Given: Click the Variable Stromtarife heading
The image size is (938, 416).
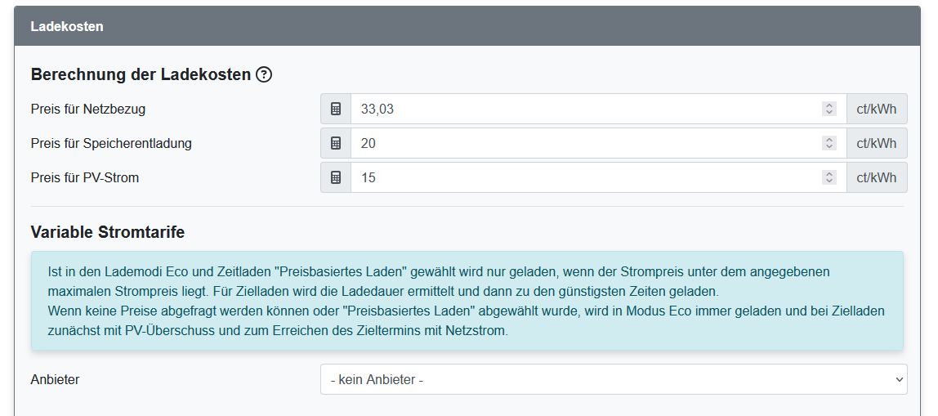Looking at the screenshot, I should tap(108, 232).
